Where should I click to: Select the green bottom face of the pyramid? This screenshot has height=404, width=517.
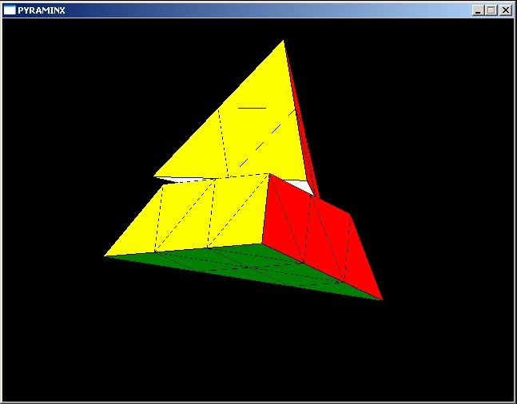[x=244, y=268]
